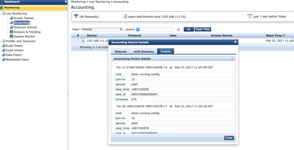
Task: Open Access Tracker in the sidebar
Action: click(24, 18)
